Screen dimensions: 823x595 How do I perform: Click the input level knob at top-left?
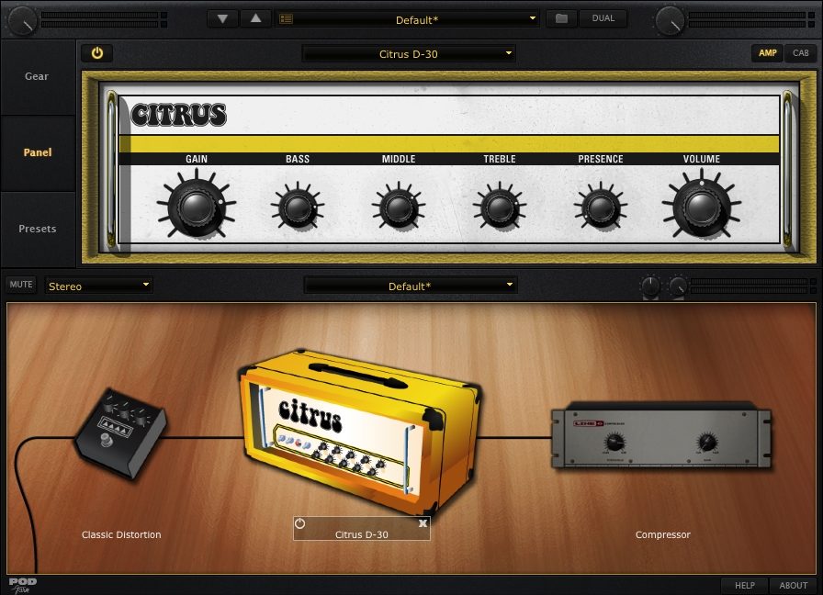click(23, 20)
